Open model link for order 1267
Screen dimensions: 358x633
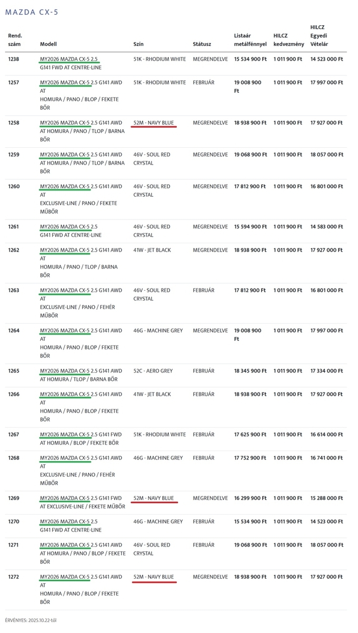(65, 434)
